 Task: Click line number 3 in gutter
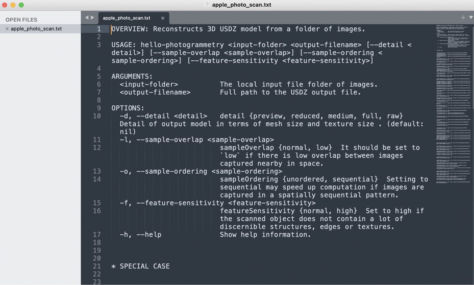(99, 45)
